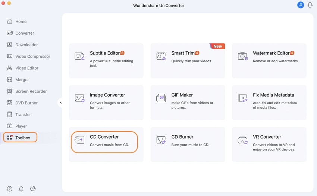Click paid badge beside Watermark Editor
317x196 pixels.
(x=292, y=53)
